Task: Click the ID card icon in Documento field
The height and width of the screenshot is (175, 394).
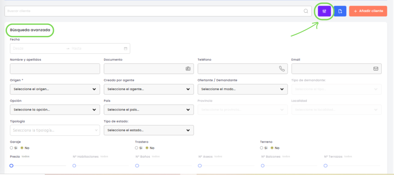Action: [188, 69]
